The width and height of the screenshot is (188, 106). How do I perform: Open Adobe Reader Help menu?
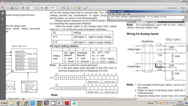22,4
